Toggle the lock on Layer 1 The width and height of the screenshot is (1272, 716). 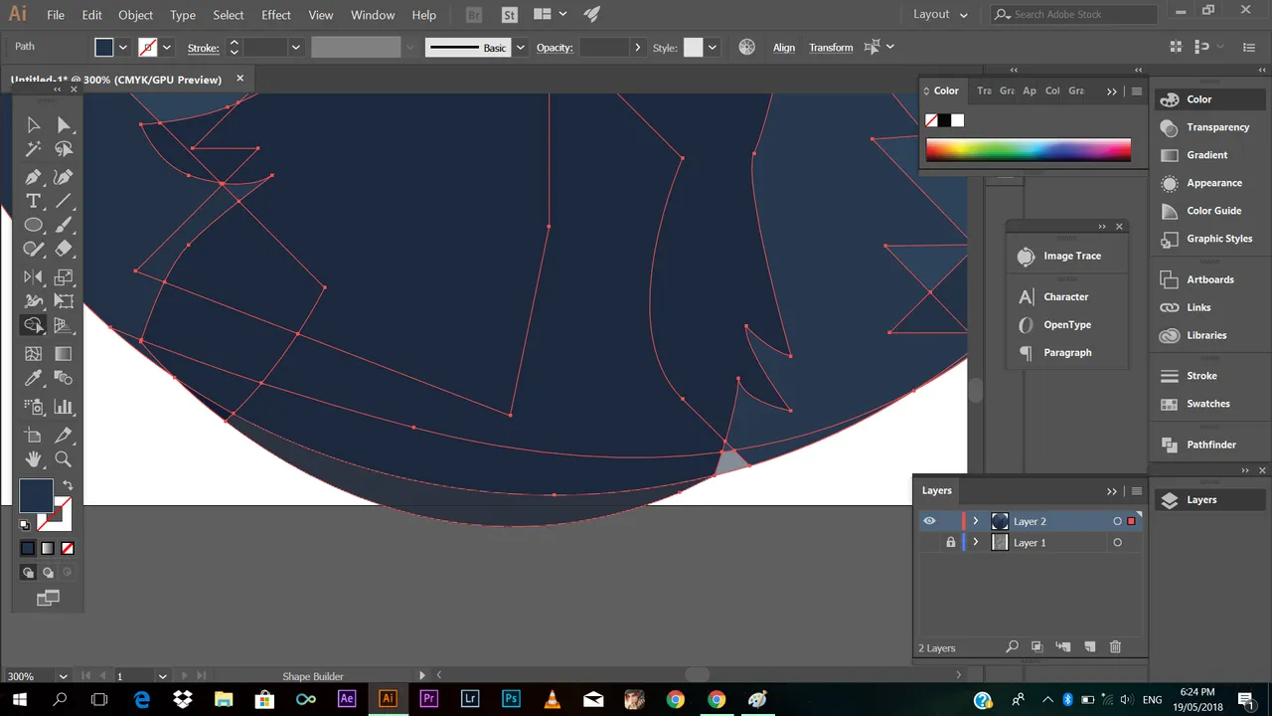tap(951, 543)
